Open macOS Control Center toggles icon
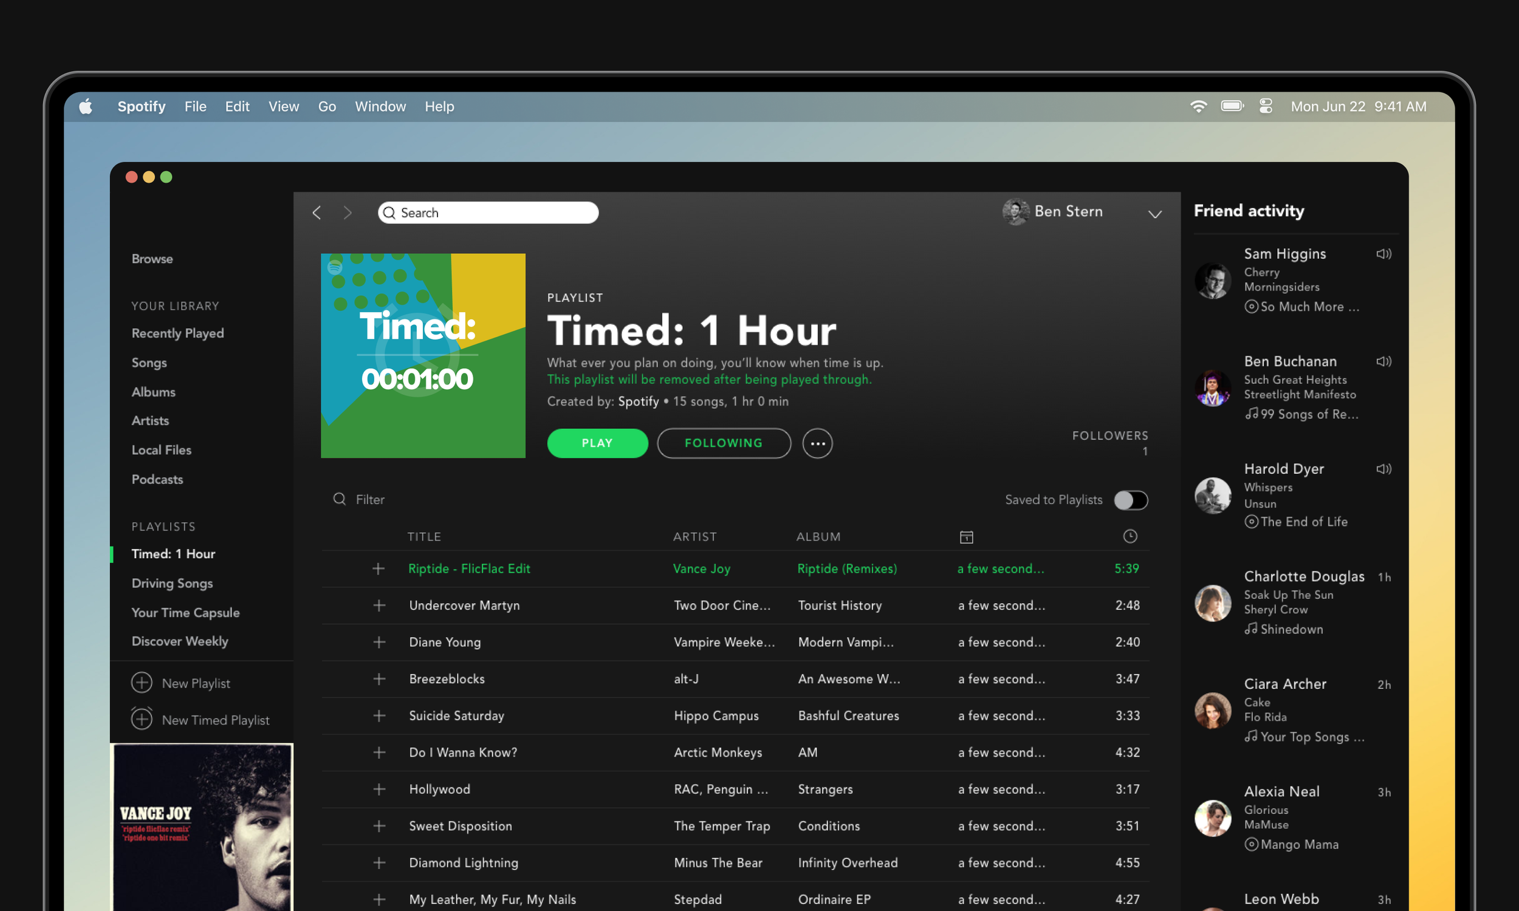Viewport: 1519px width, 911px height. coord(1266,106)
